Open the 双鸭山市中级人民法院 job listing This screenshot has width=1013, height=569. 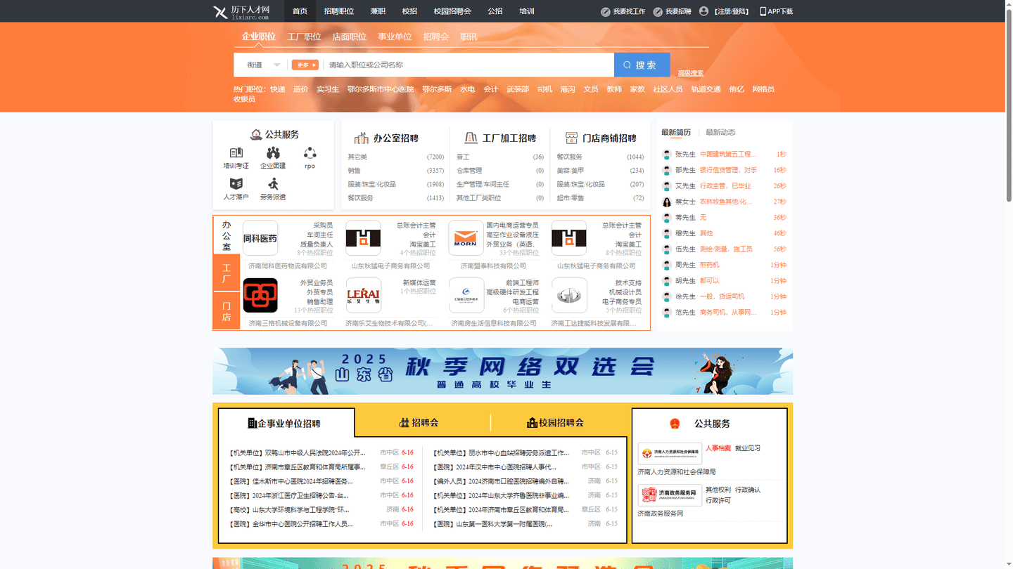[298, 452]
